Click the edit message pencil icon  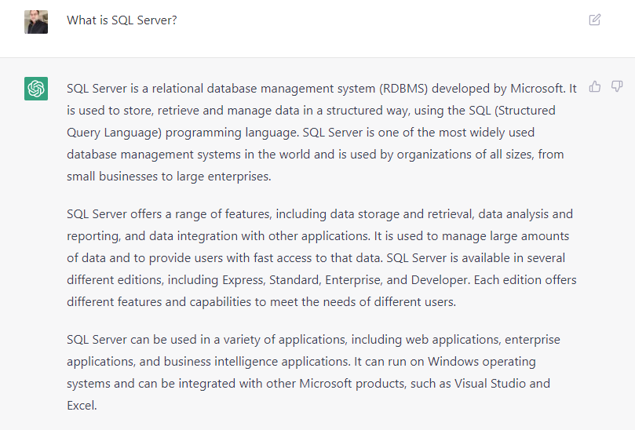click(595, 20)
